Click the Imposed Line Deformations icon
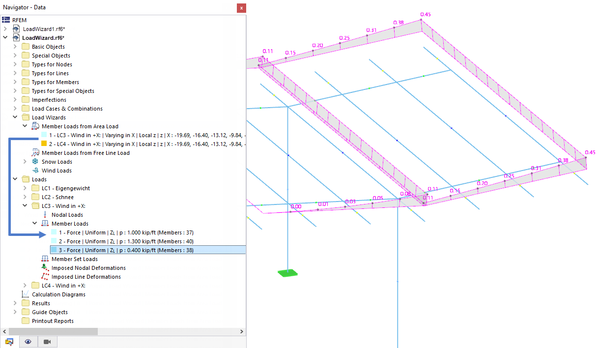 (x=45, y=277)
